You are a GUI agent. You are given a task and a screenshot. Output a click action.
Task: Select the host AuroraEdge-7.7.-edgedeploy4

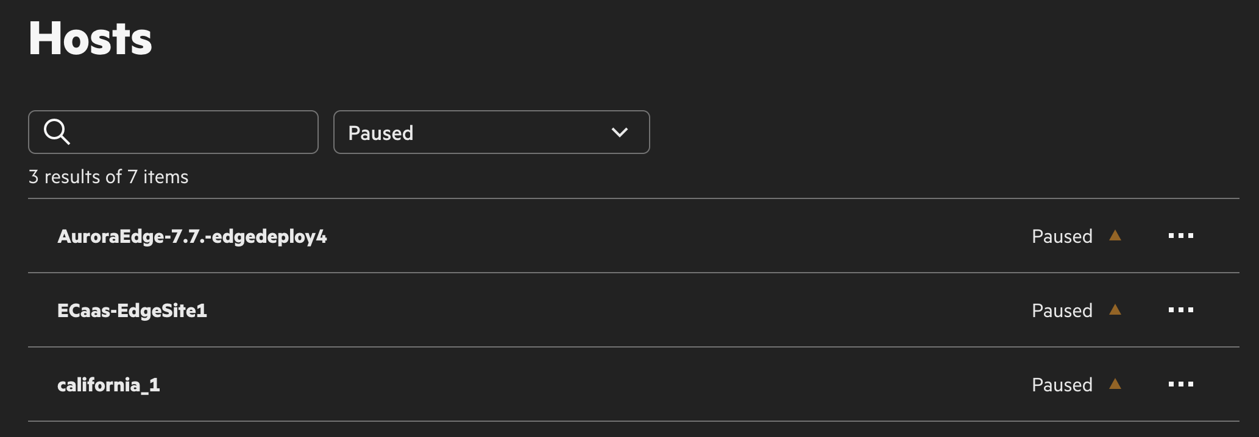[x=192, y=237]
